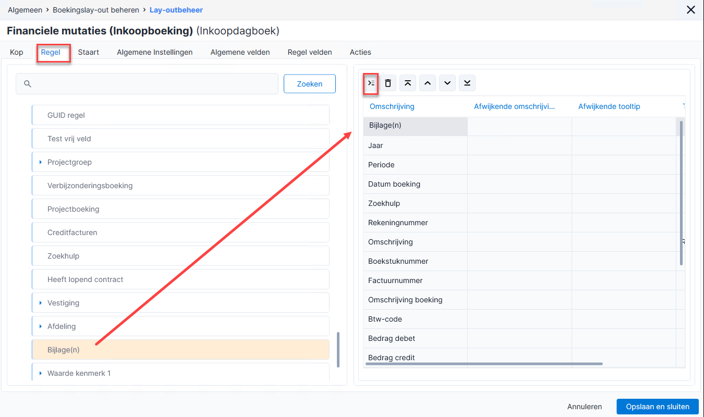Open the Regel velden tab
Screen dimensions: 704x417
click(310, 52)
